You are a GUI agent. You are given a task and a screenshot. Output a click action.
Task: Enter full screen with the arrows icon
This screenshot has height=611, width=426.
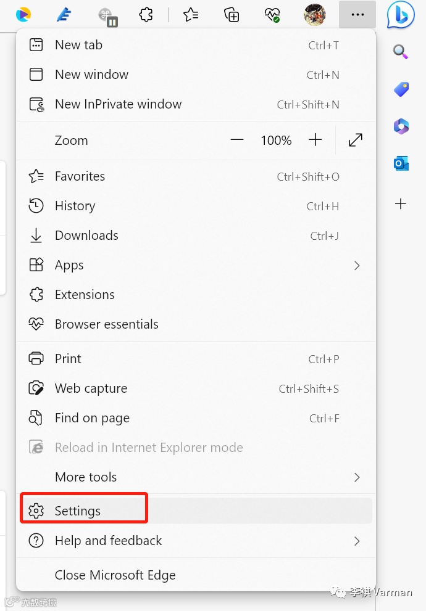coord(356,140)
